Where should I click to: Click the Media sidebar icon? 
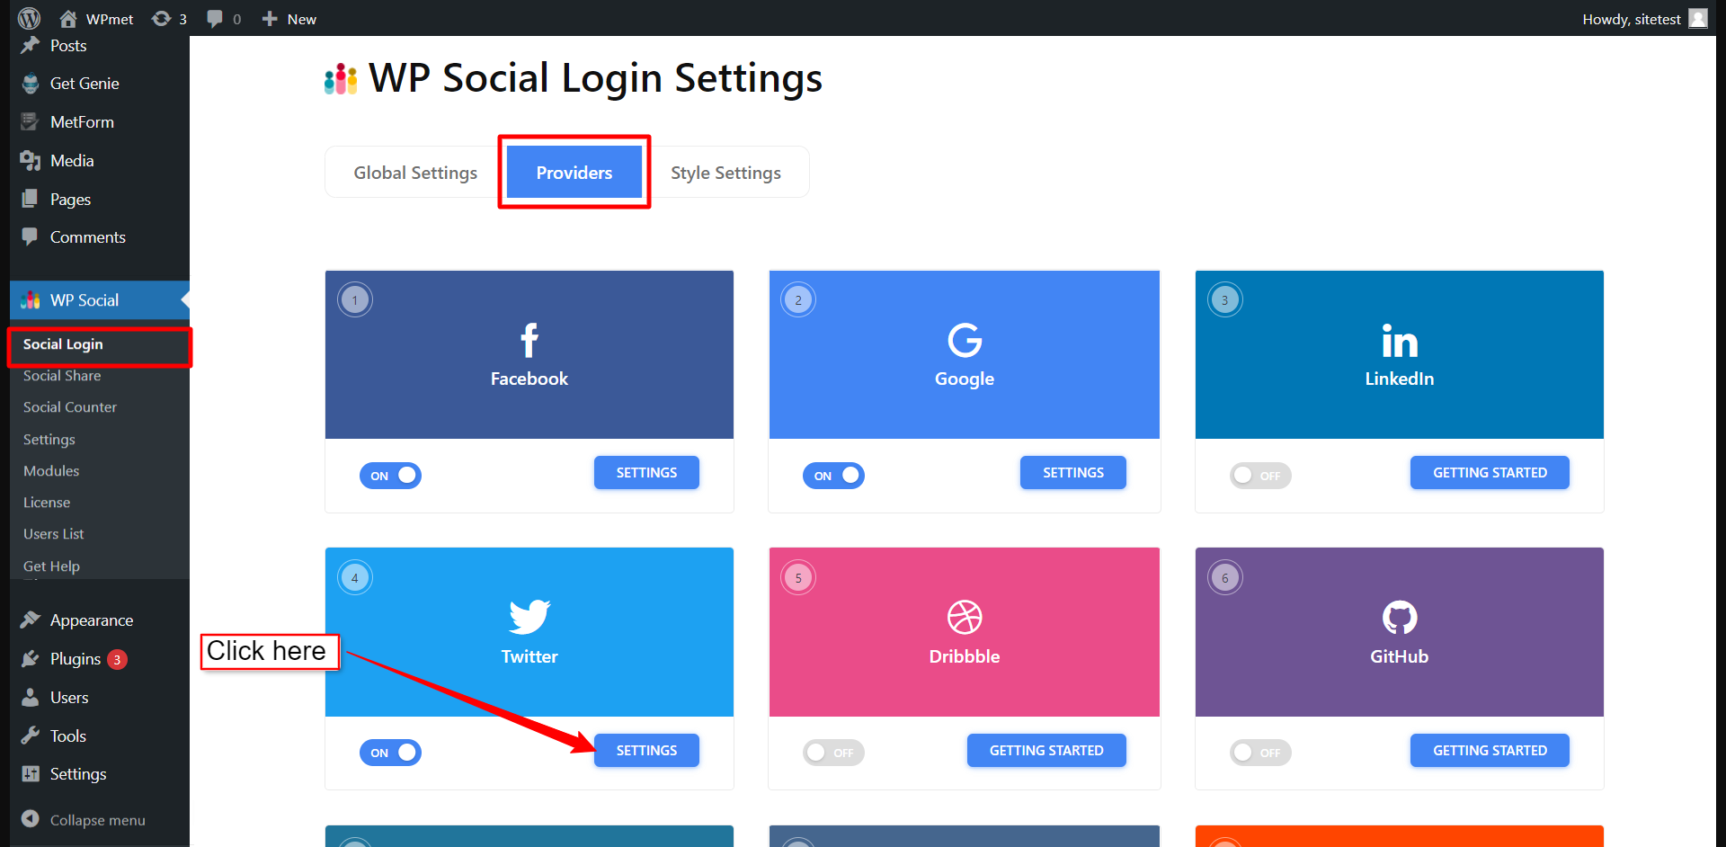pyautogui.click(x=31, y=160)
